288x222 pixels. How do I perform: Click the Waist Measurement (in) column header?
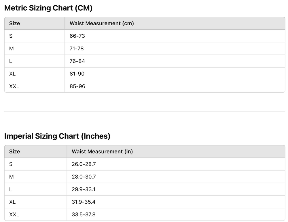pyautogui.click(x=102, y=152)
